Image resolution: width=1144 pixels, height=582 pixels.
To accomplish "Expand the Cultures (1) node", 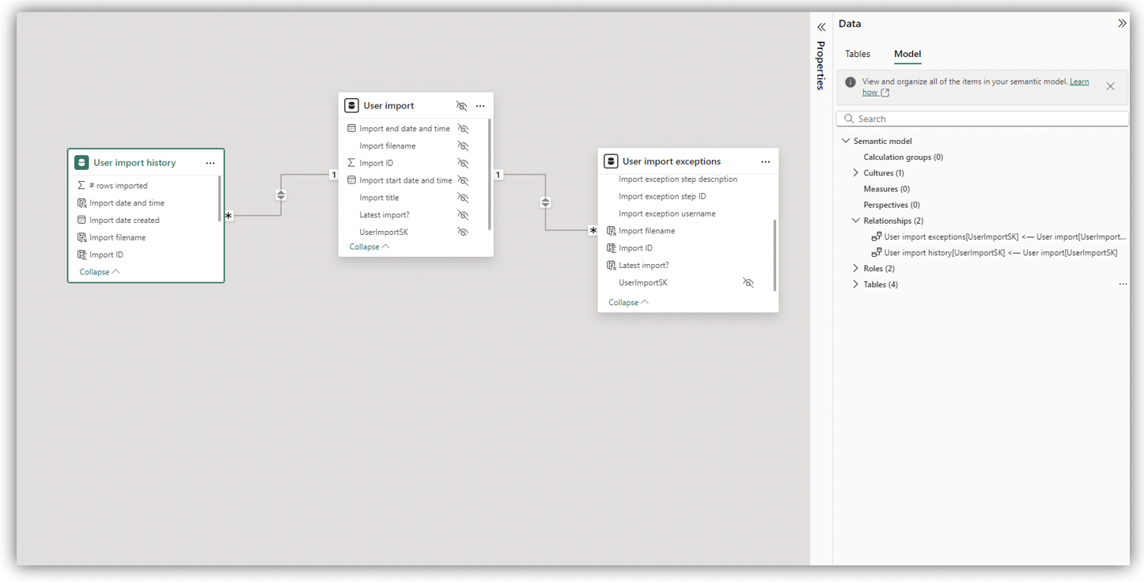I will [x=855, y=172].
